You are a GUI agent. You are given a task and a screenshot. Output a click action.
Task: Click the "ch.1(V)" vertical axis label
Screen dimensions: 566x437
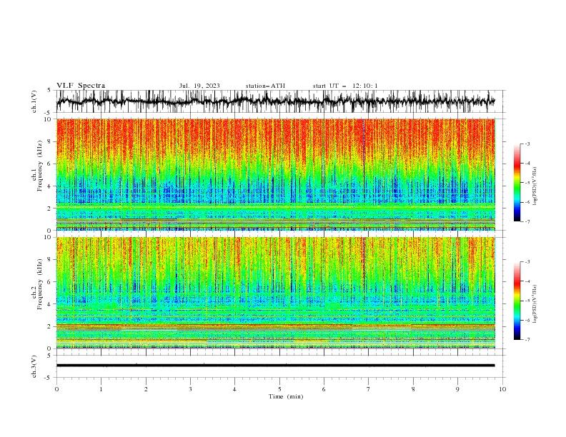pos(34,101)
